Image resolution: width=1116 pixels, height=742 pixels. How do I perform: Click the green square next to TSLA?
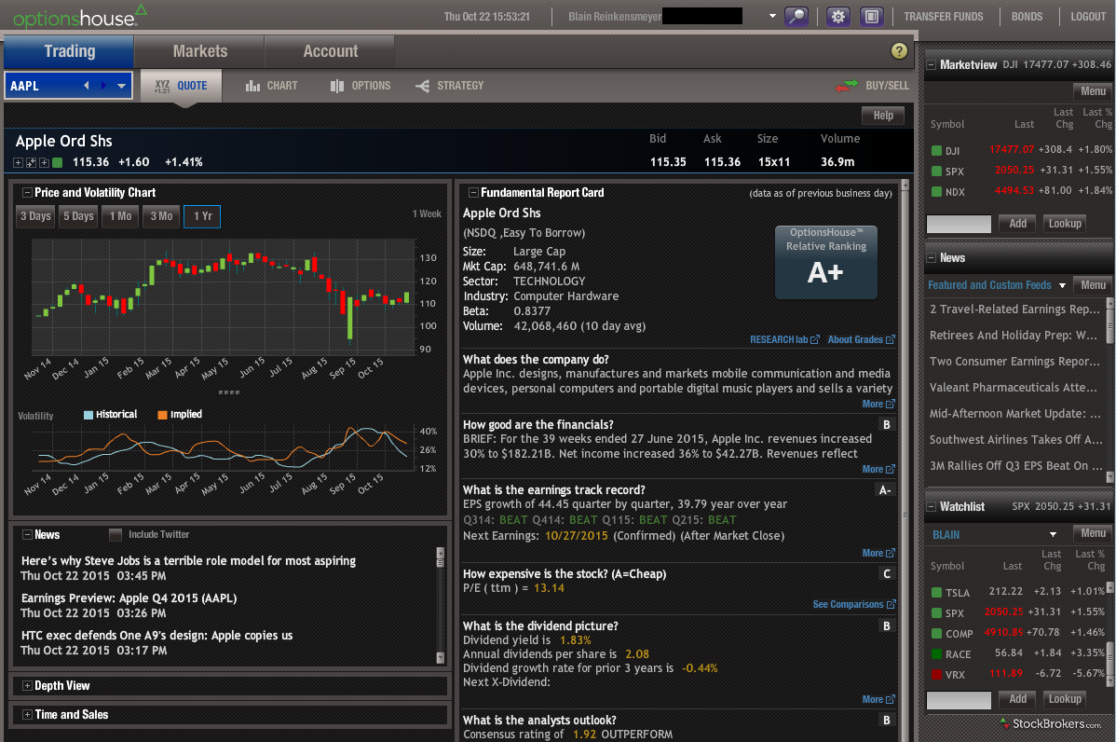pyautogui.click(x=936, y=592)
